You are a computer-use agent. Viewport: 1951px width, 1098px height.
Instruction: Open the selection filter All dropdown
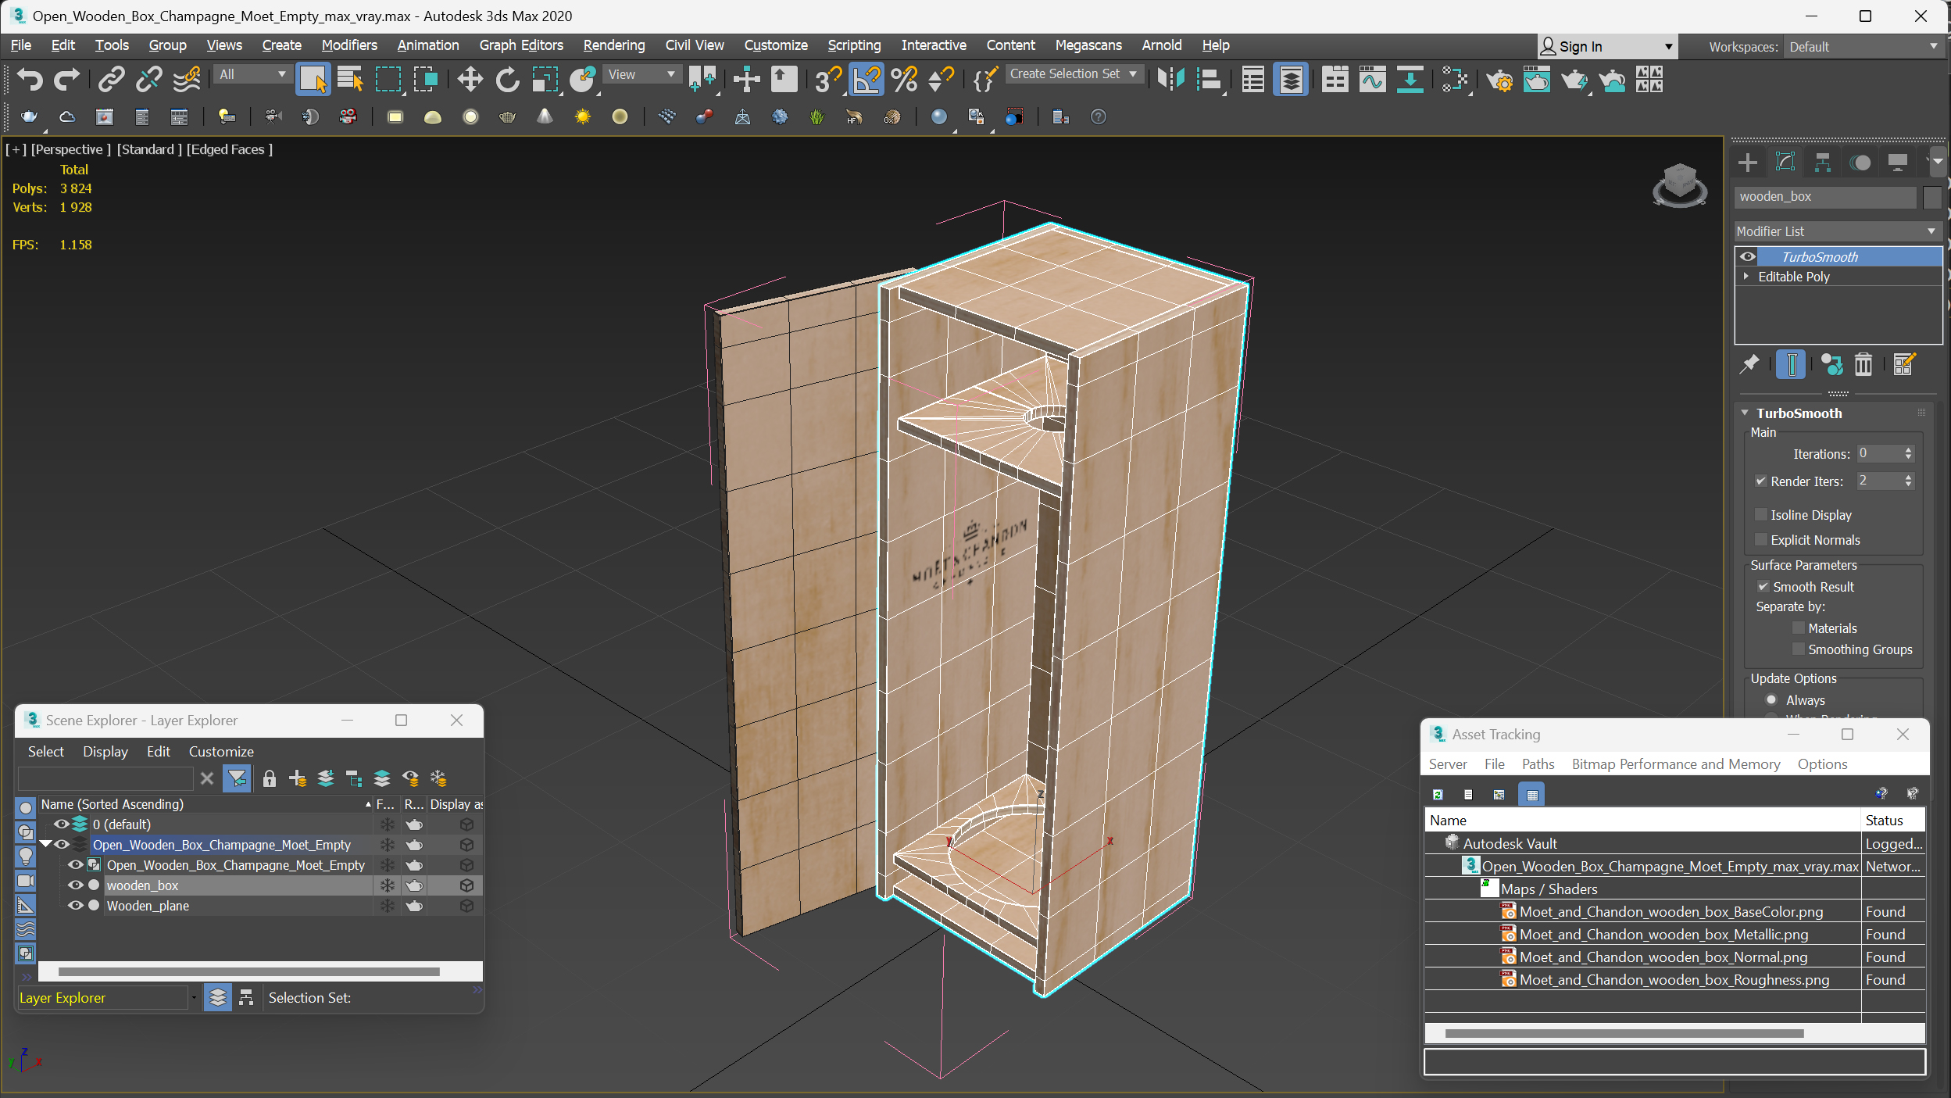point(252,74)
